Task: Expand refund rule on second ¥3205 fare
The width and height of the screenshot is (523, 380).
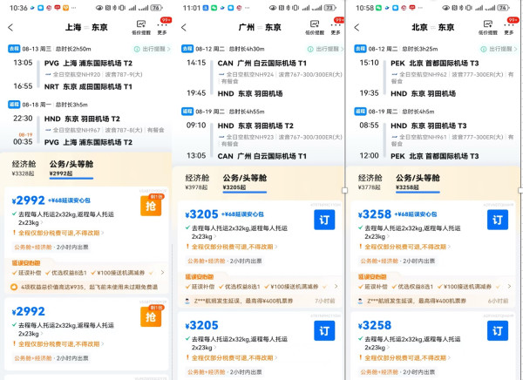Action: (232, 357)
